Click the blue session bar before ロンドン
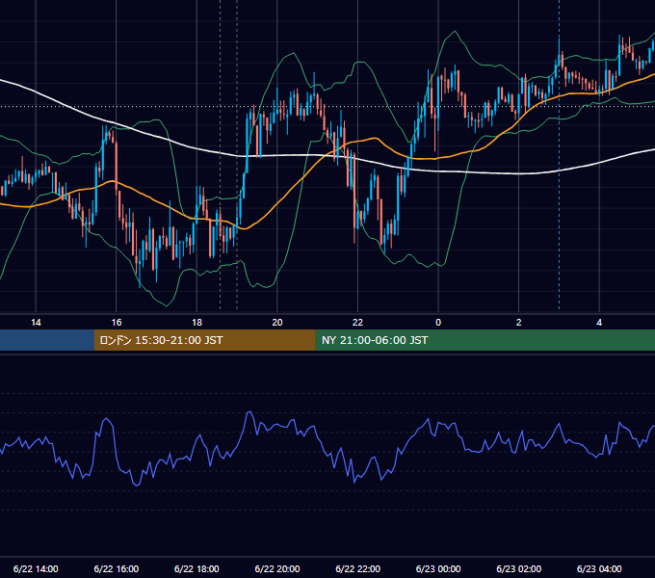Image resolution: width=655 pixels, height=578 pixels. click(47, 340)
